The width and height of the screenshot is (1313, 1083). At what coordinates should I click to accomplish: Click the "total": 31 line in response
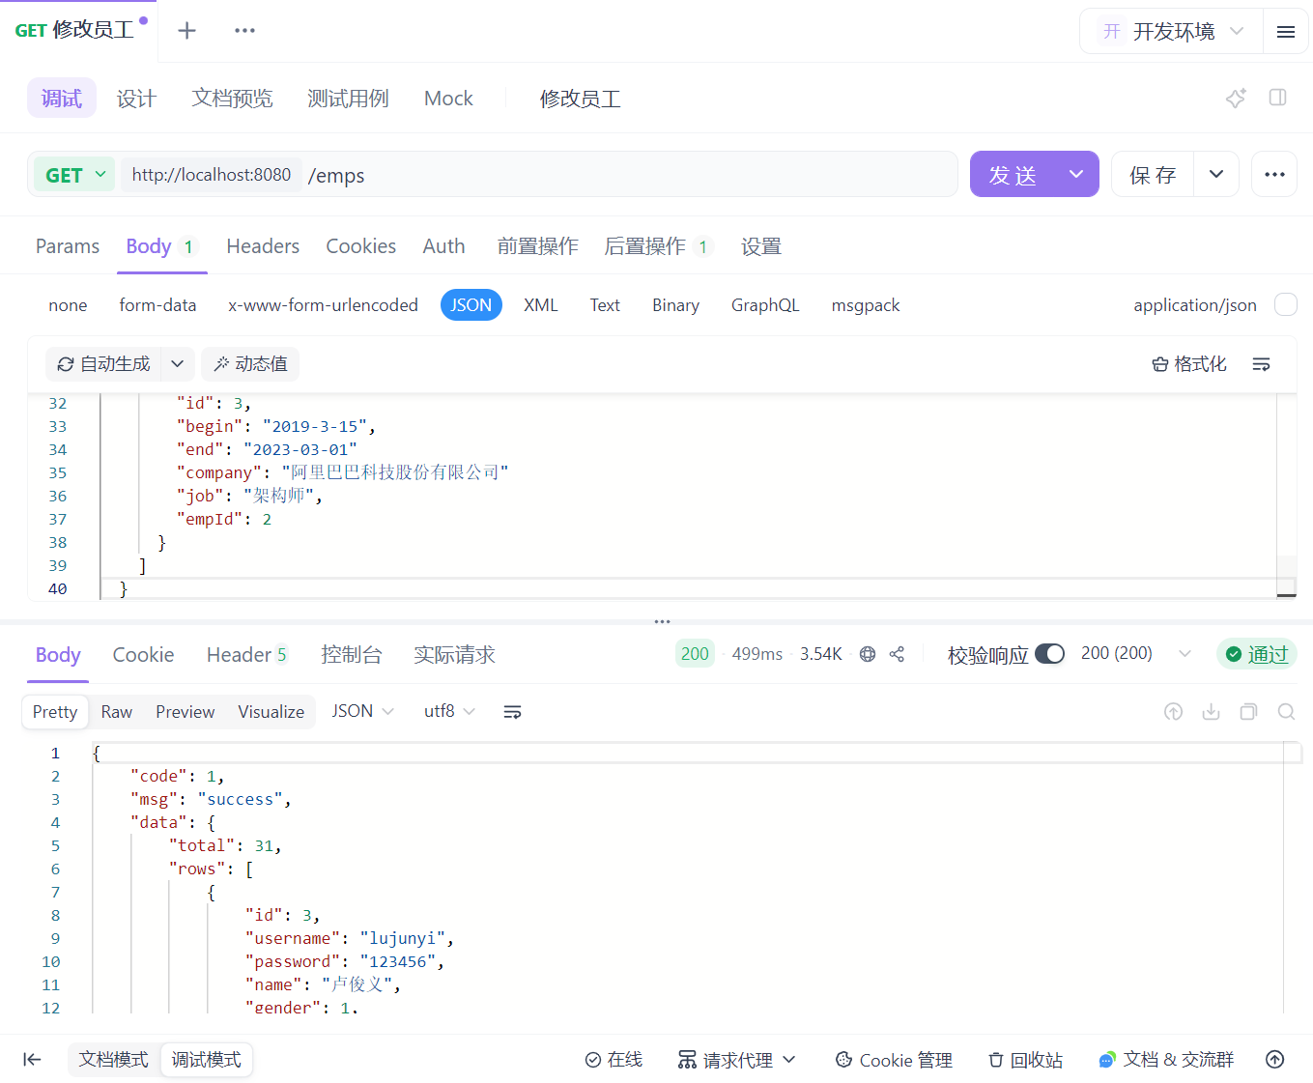[x=225, y=845]
